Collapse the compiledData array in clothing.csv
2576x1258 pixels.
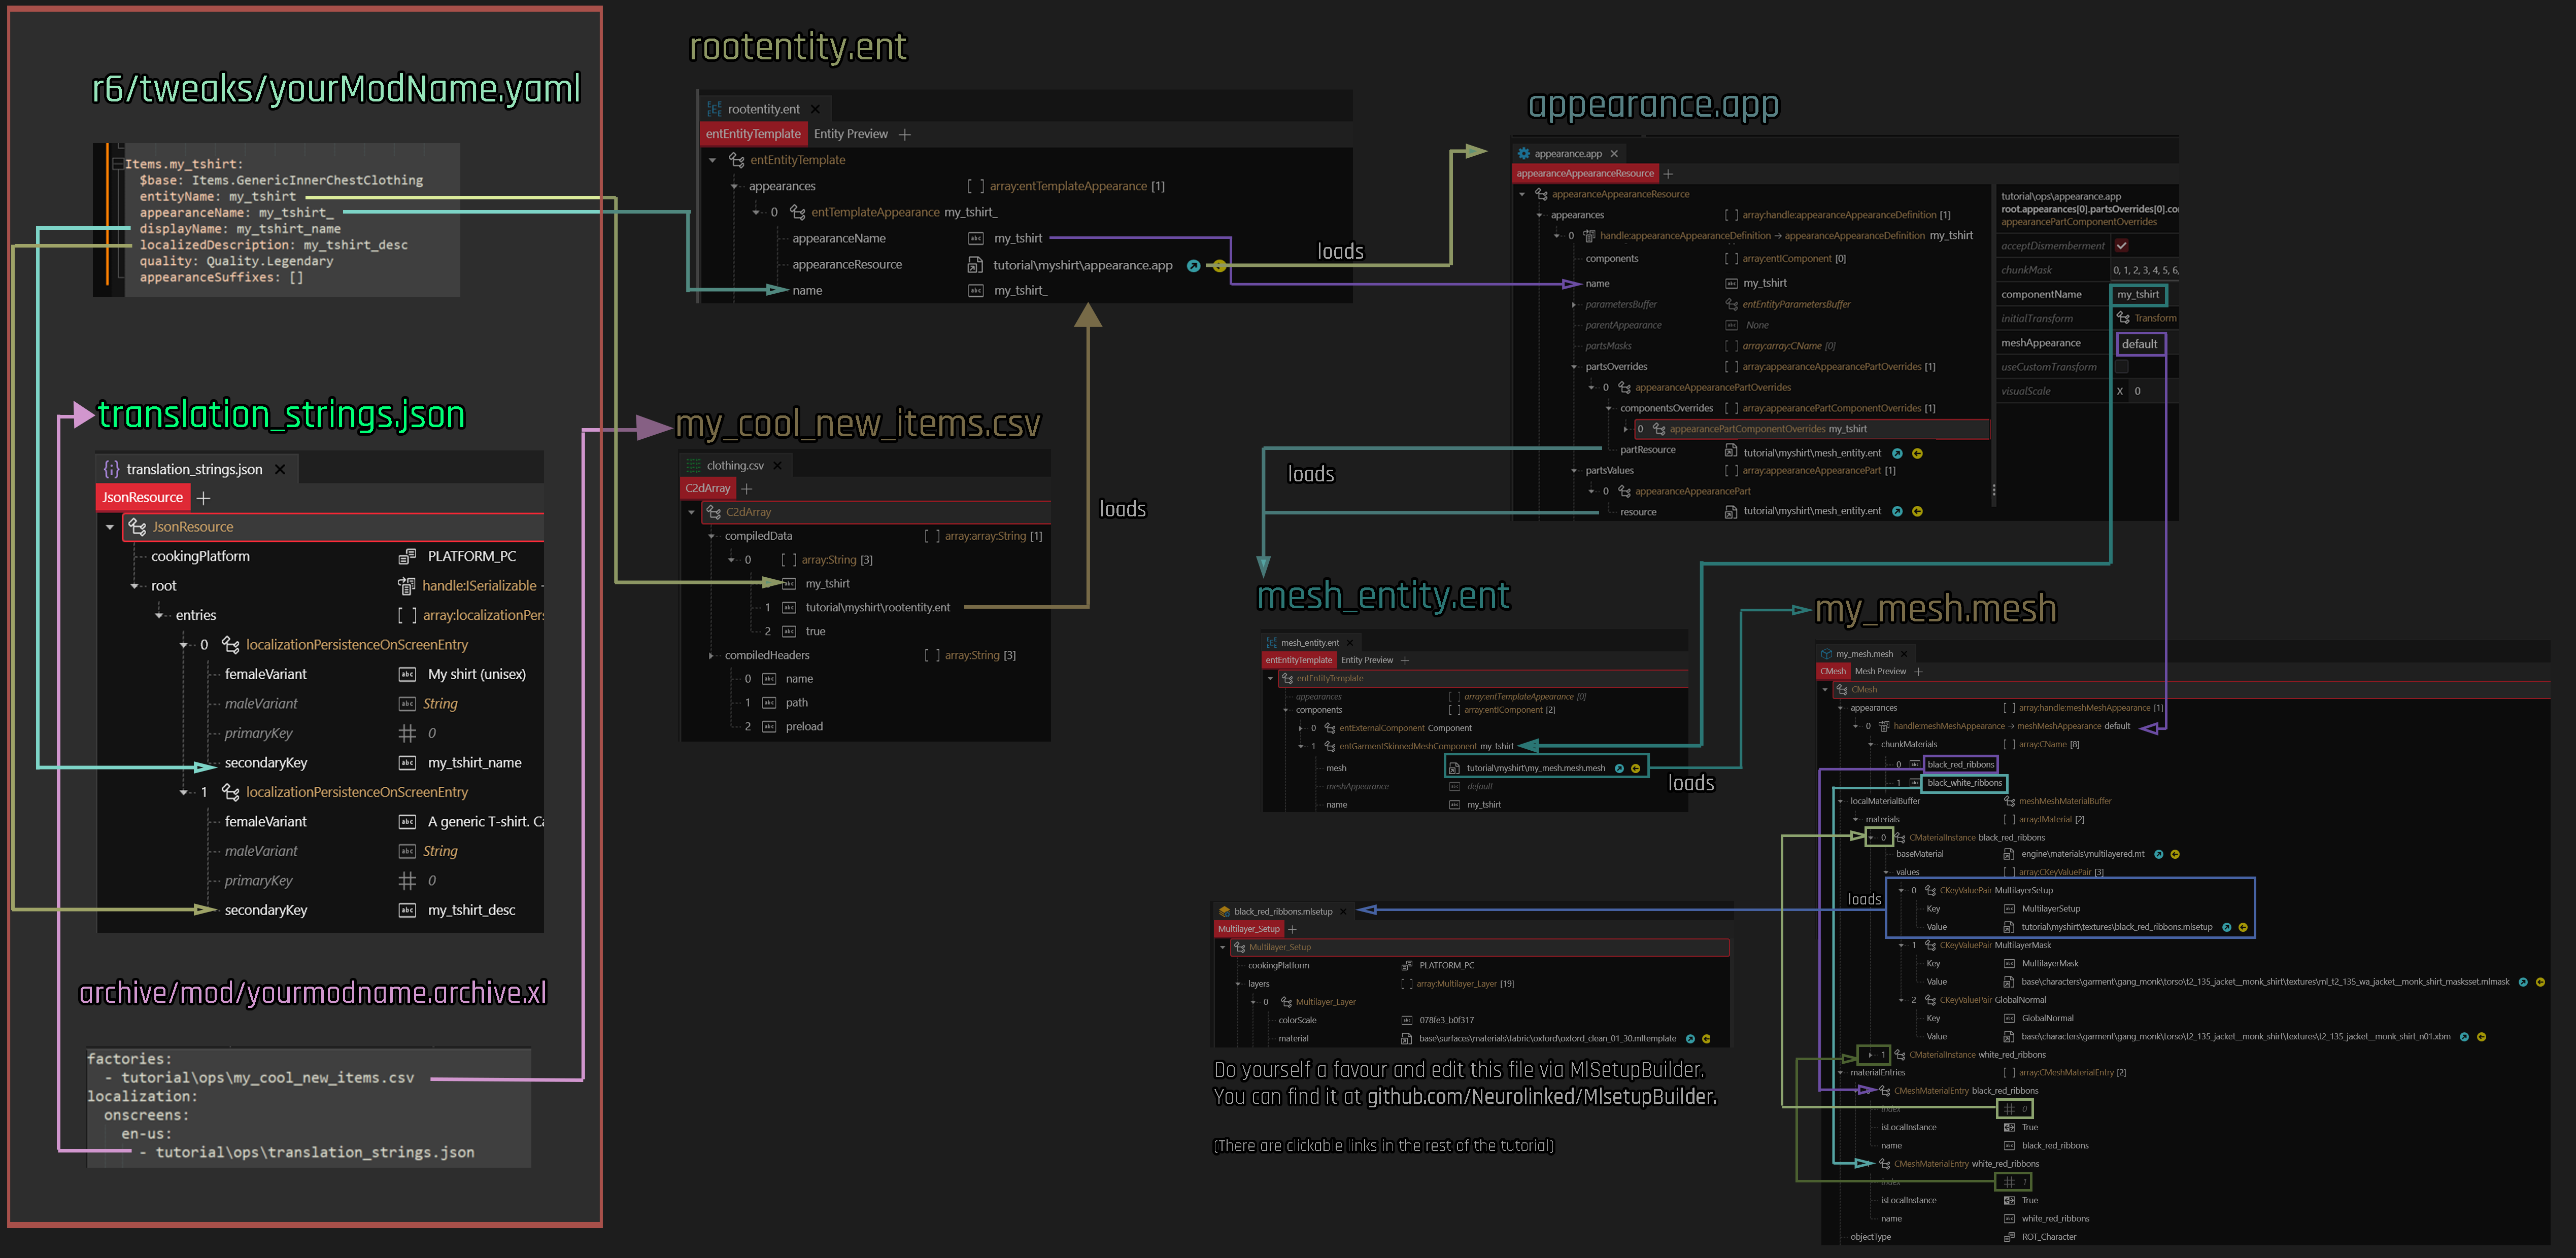(712, 537)
